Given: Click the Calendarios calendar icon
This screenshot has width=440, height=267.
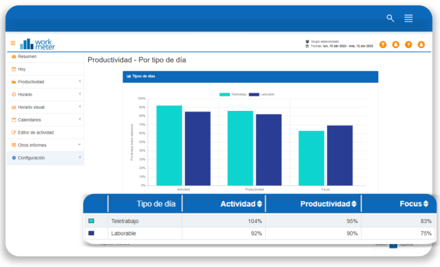Looking at the screenshot, I should pyautogui.click(x=14, y=120).
